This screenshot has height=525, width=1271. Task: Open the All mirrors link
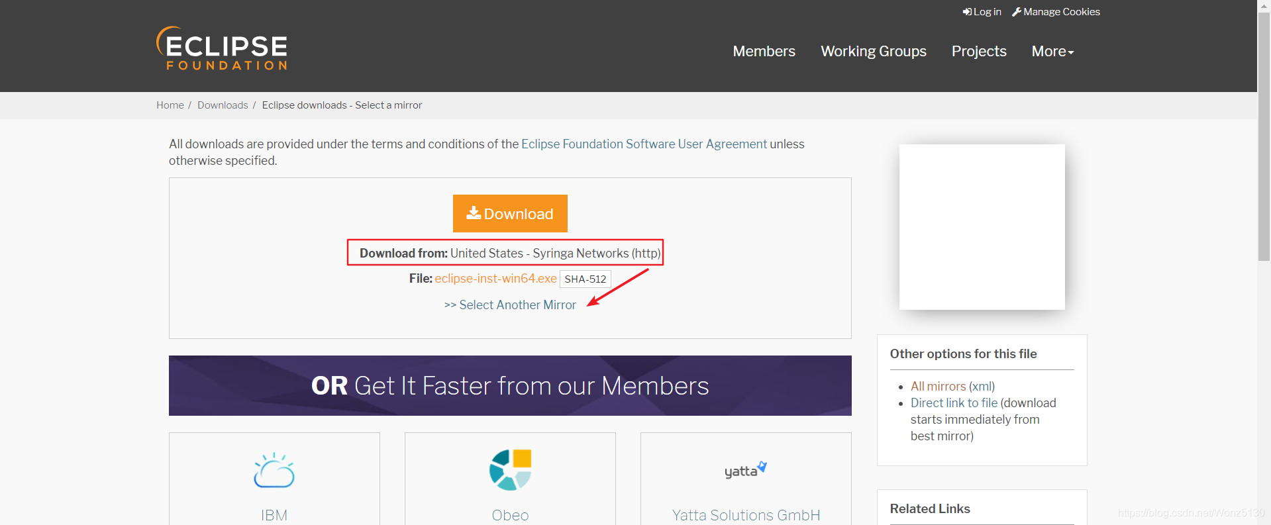point(938,386)
